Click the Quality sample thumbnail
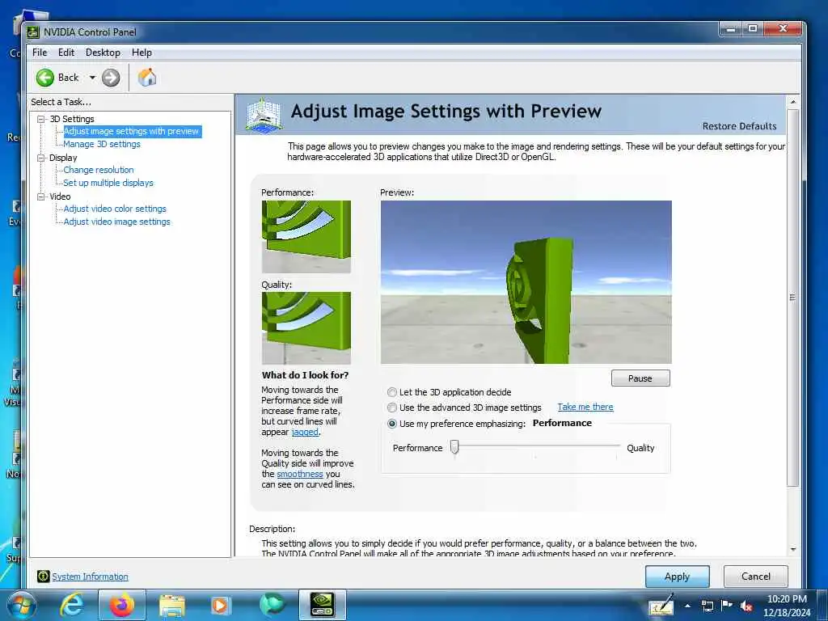 pyautogui.click(x=306, y=328)
